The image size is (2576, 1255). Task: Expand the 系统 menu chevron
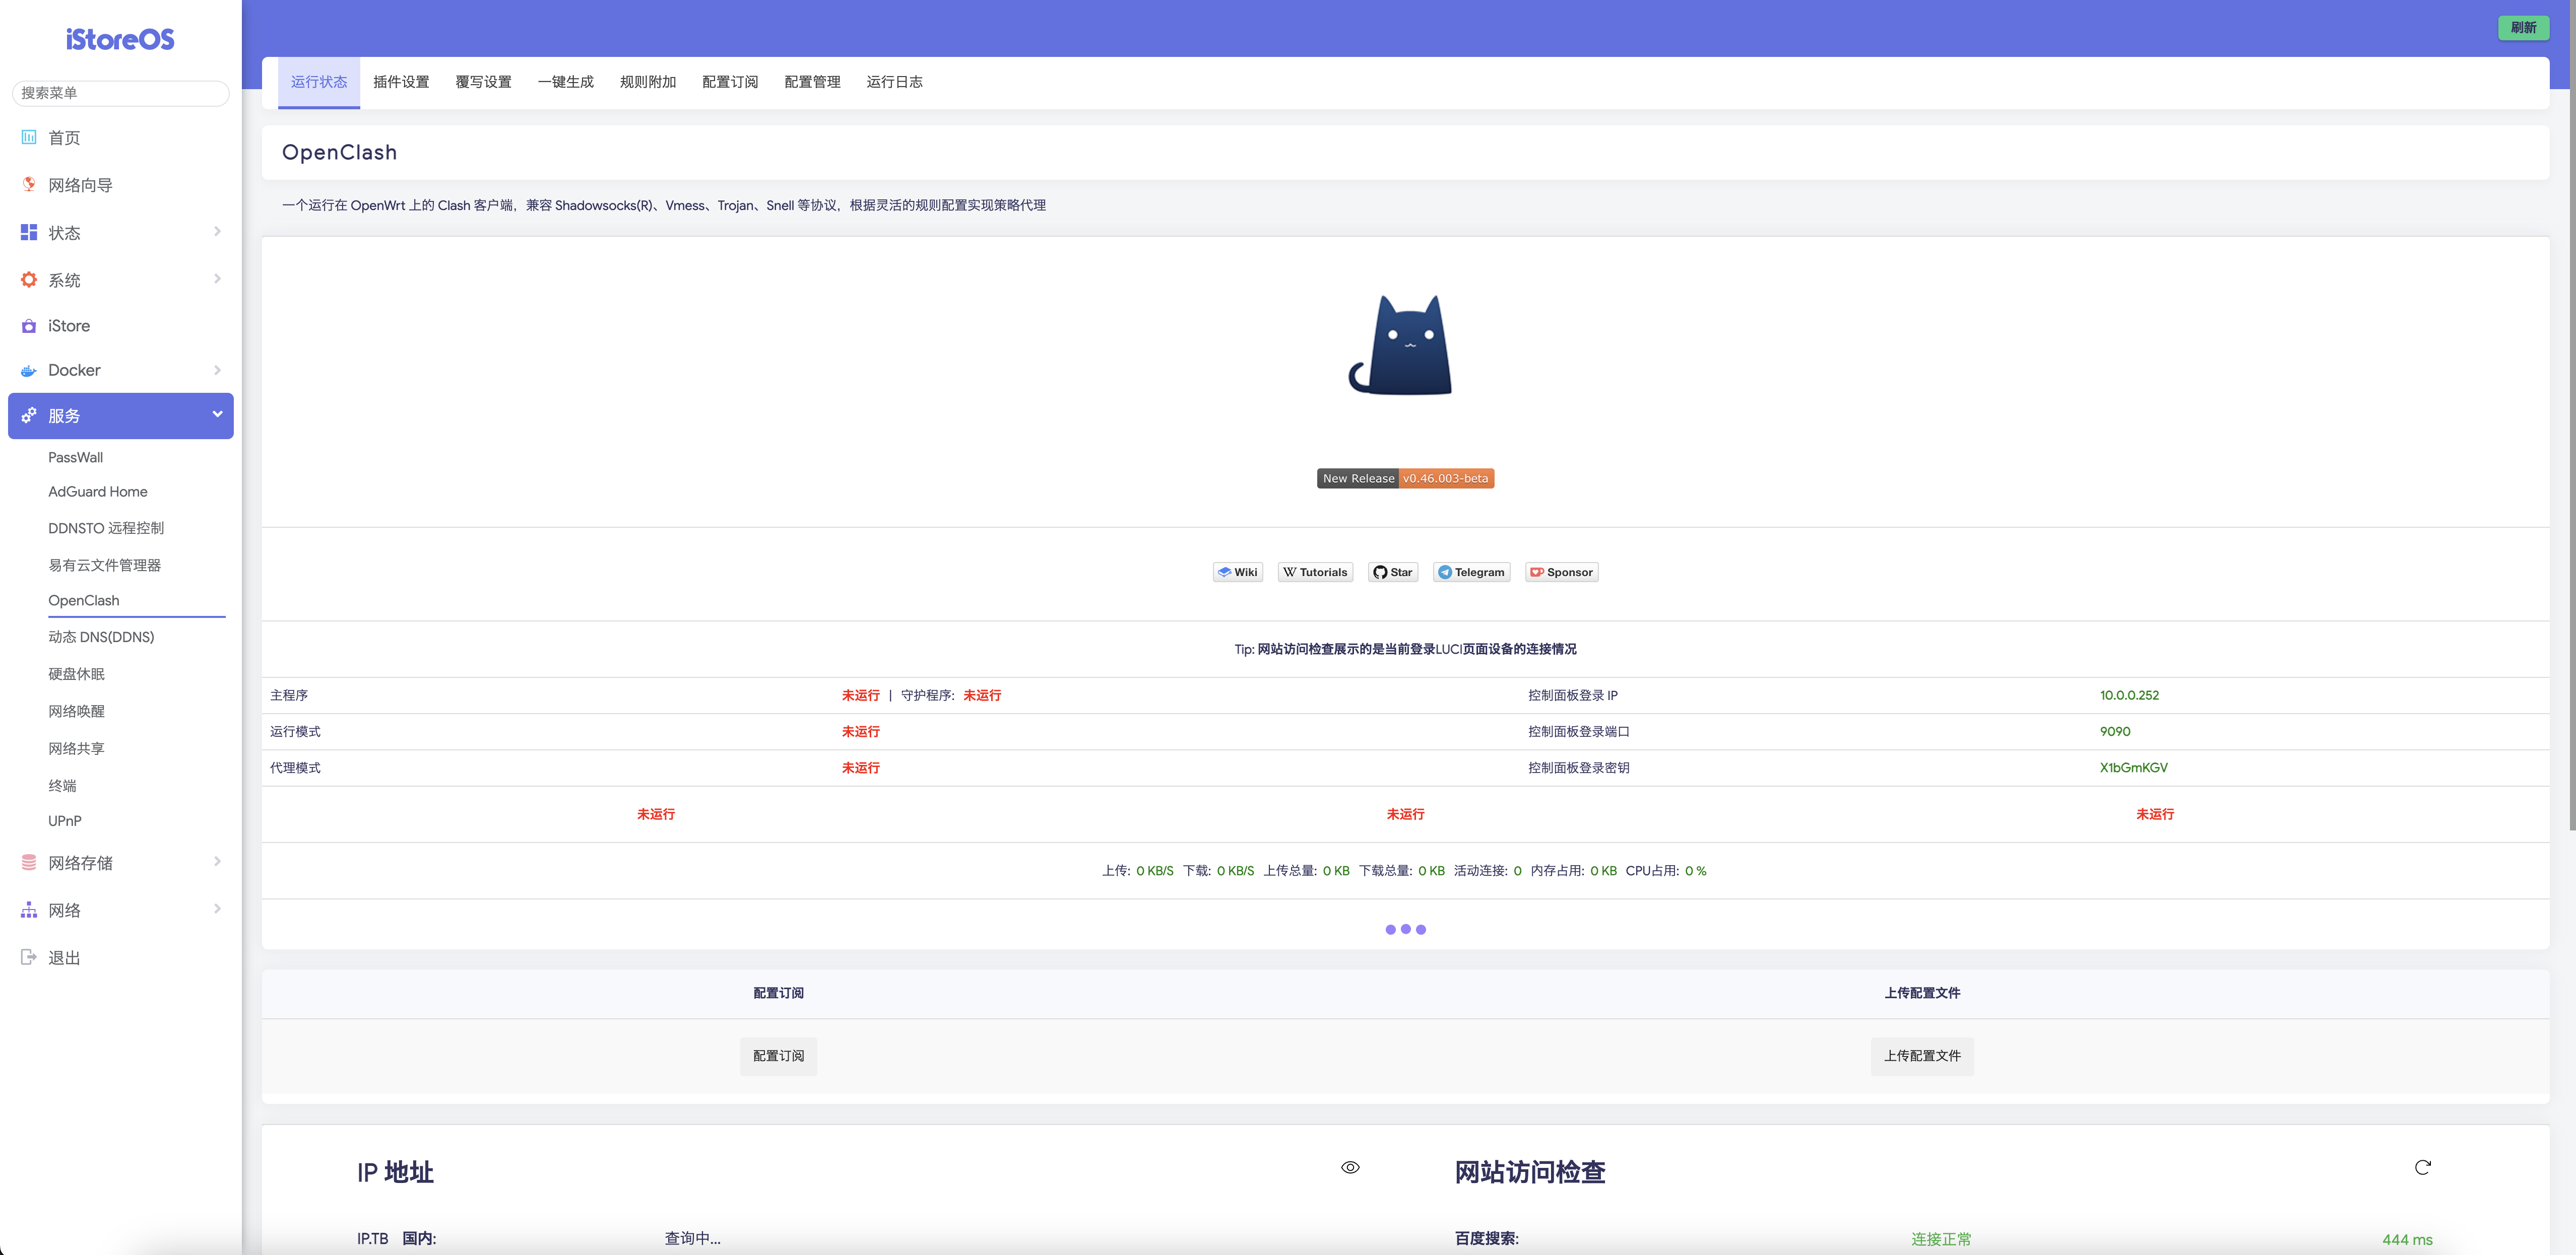[217, 278]
